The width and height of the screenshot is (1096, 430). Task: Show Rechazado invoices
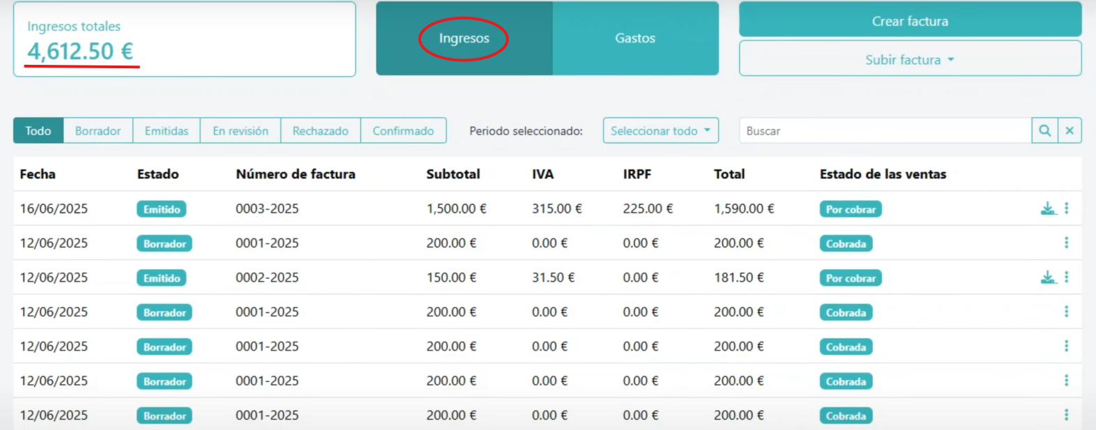point(320,130)
